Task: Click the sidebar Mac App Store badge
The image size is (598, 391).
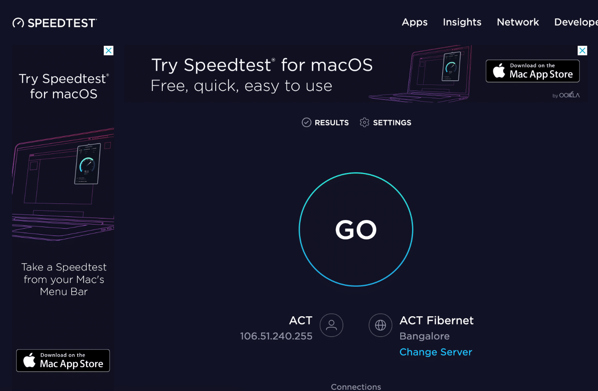Action: (x=63, y=361)
